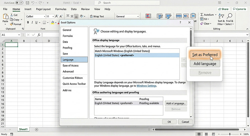Expand the formula bar chevron

(x=247, y=35)
